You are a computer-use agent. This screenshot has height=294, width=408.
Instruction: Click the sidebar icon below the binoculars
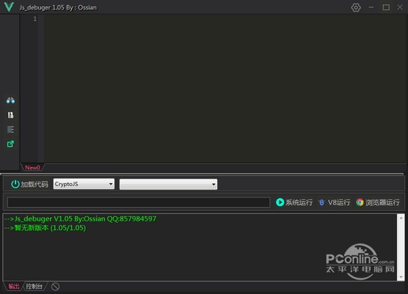10,115
